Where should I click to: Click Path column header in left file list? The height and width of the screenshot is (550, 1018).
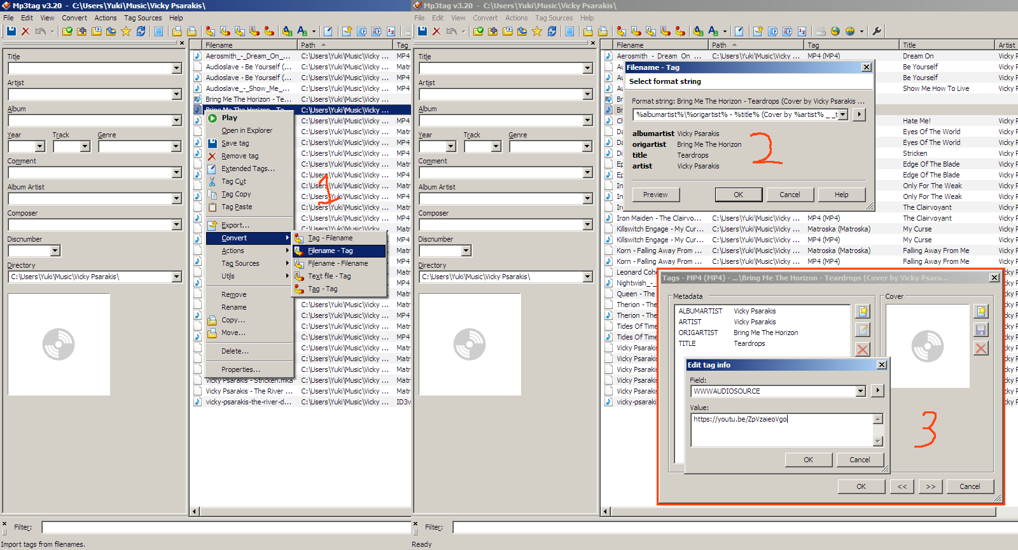point(345,45)
